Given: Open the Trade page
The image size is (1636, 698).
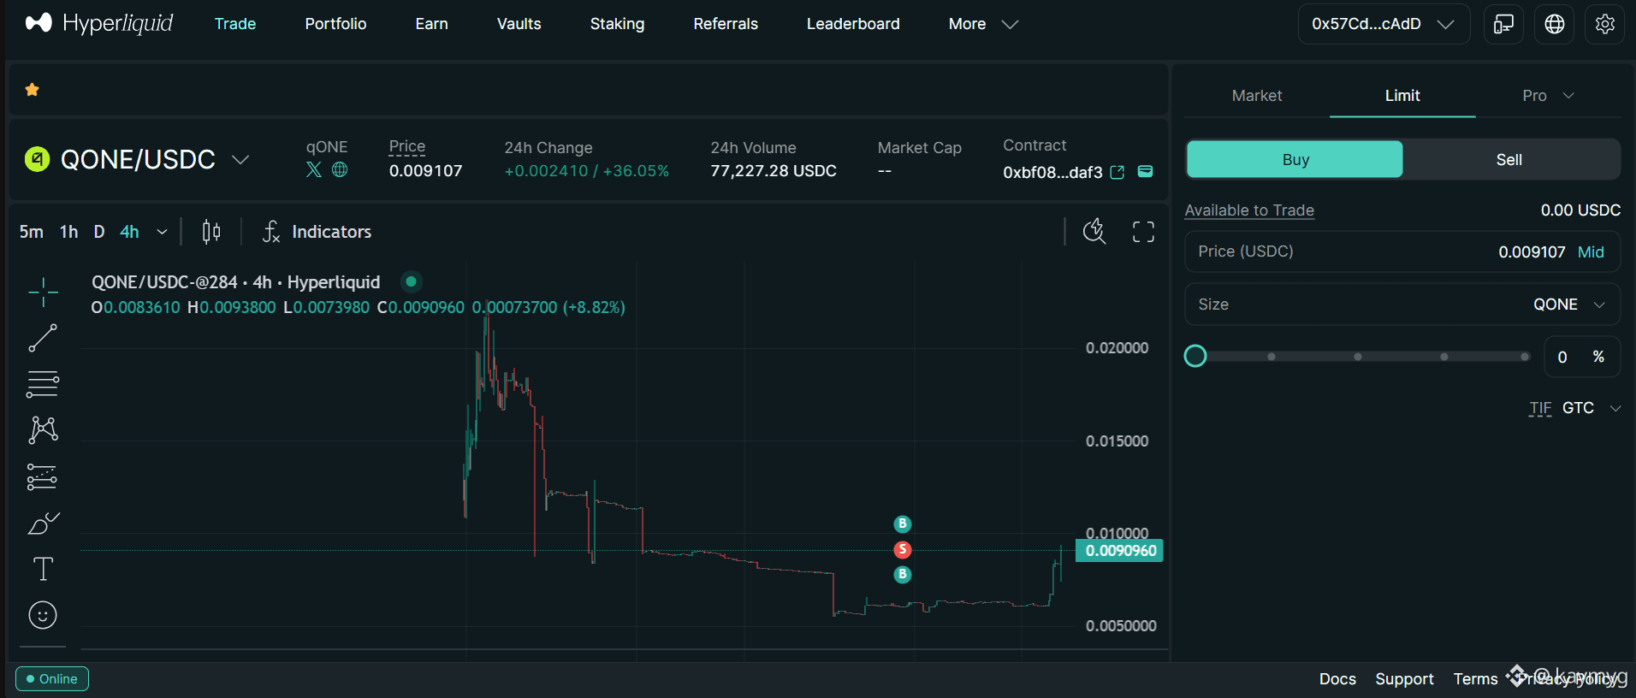Looking at the screenshot, I should tap(235, 24).
